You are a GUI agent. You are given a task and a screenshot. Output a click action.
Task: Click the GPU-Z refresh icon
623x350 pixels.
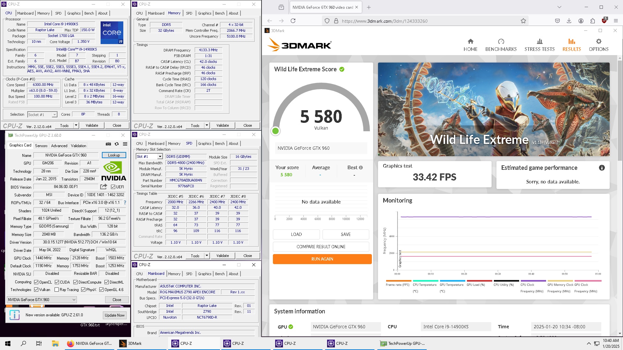[117, 144]
